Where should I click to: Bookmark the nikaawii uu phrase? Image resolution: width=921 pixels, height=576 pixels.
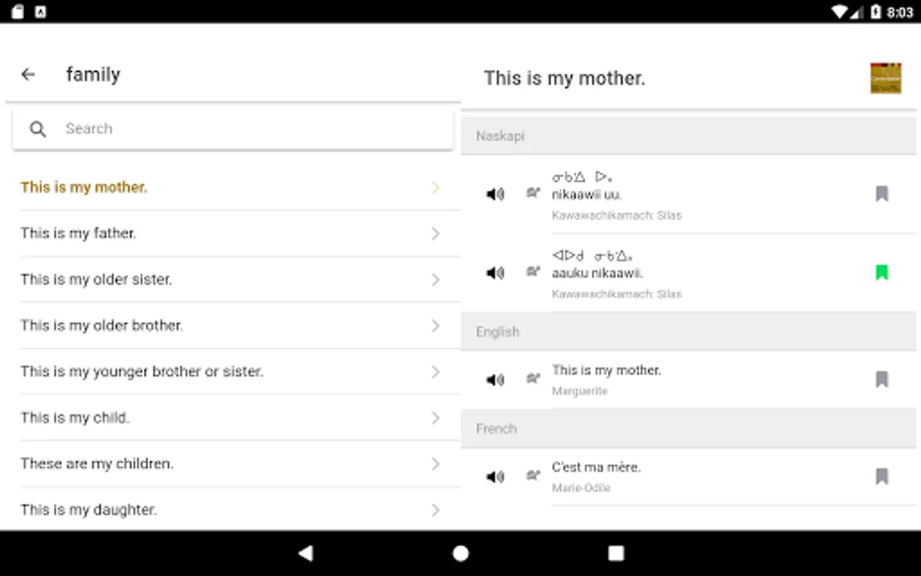881,193
